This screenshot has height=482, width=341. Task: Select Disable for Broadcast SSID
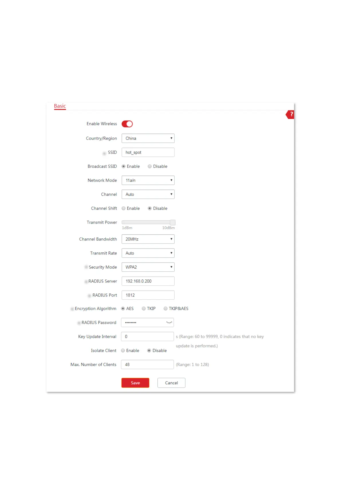(149, 166)
